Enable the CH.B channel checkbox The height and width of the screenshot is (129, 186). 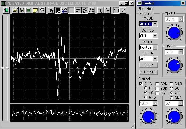click(x=171, y=84)
